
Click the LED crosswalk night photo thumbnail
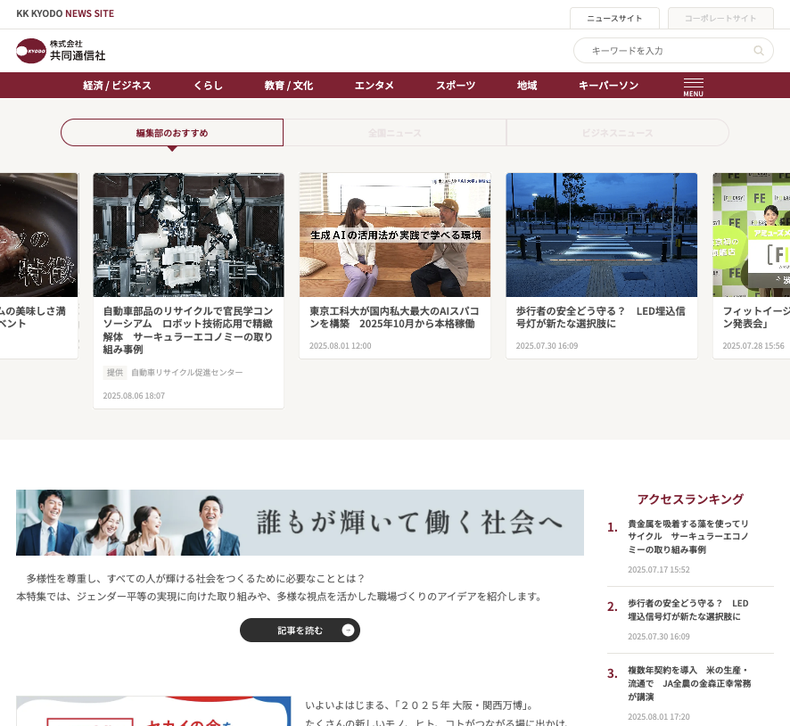point(602,235)
